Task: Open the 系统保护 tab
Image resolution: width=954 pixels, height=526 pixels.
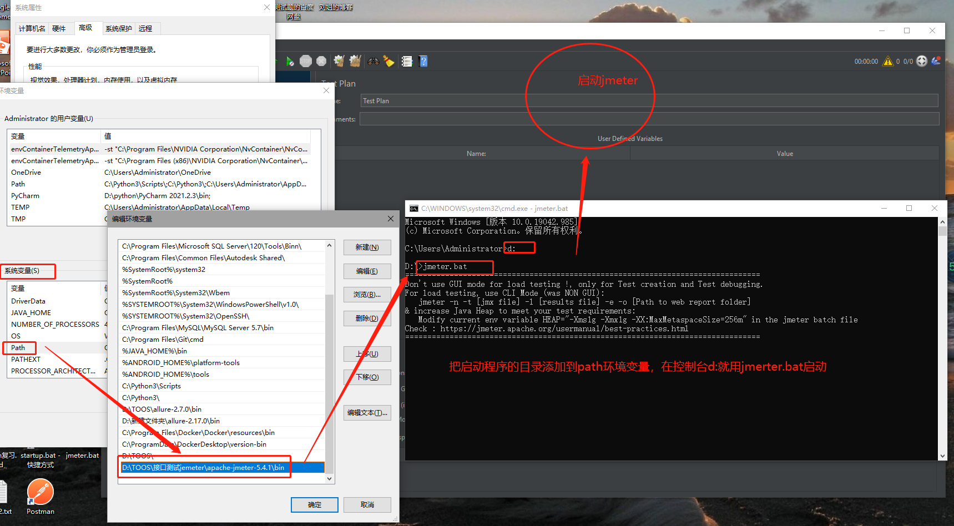Action: pos(119,29)
